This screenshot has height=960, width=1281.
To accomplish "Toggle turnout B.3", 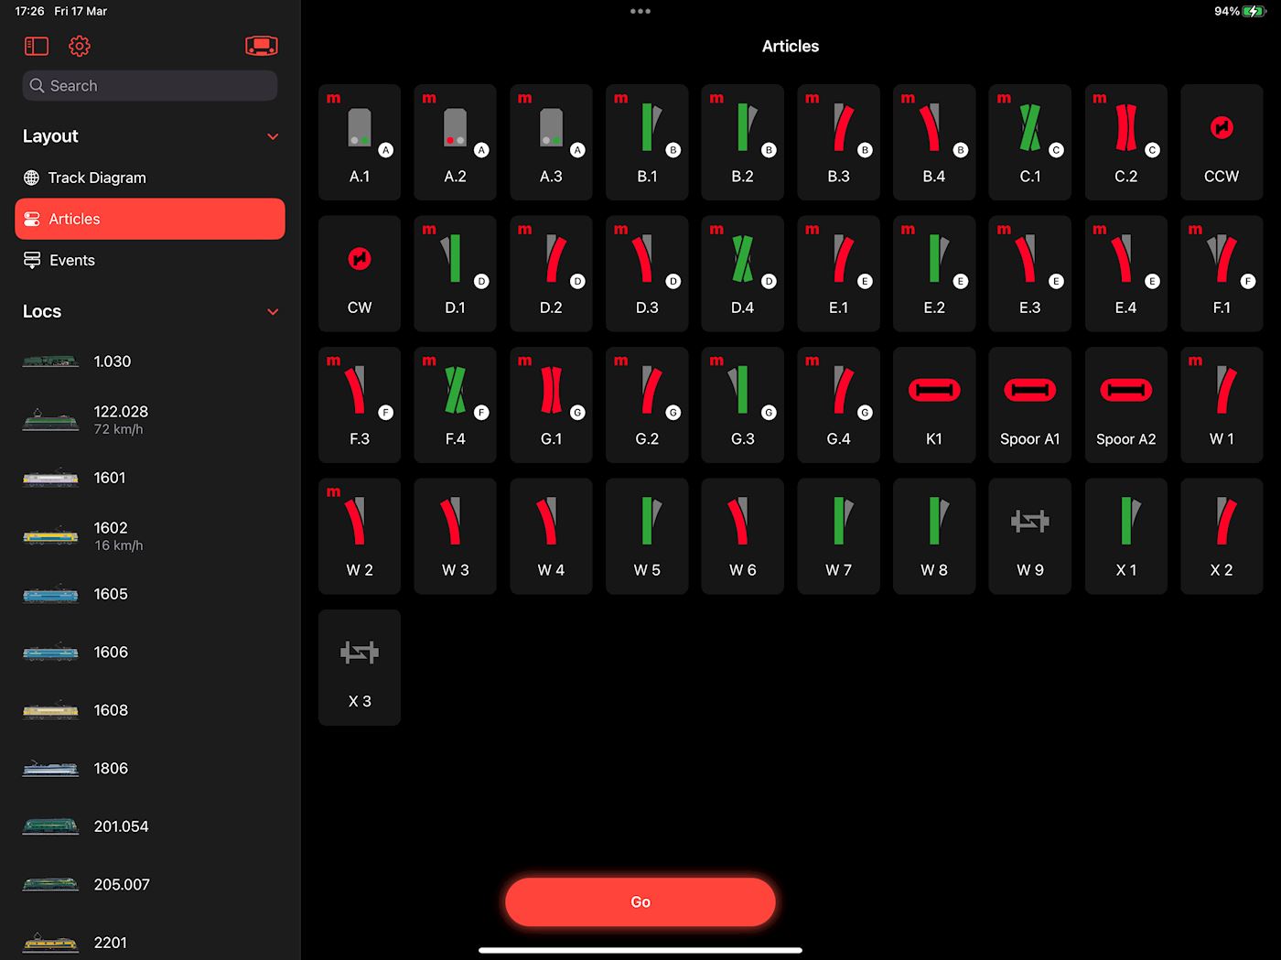I will tap(838, 142).
